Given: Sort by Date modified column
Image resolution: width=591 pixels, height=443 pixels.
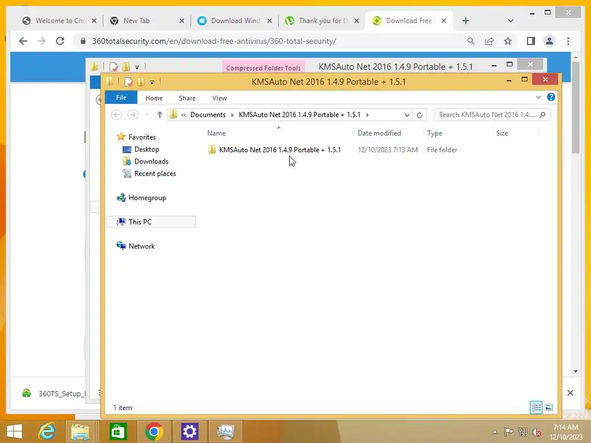Looking at the screenshot, I should (379, 133).
